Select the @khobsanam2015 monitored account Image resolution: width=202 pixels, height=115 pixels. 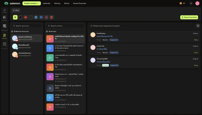pyautogui.click(x=27, y=38)
